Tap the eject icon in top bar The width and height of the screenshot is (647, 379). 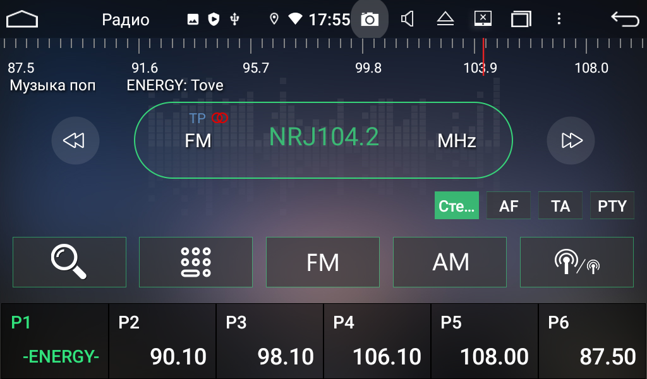445,19
